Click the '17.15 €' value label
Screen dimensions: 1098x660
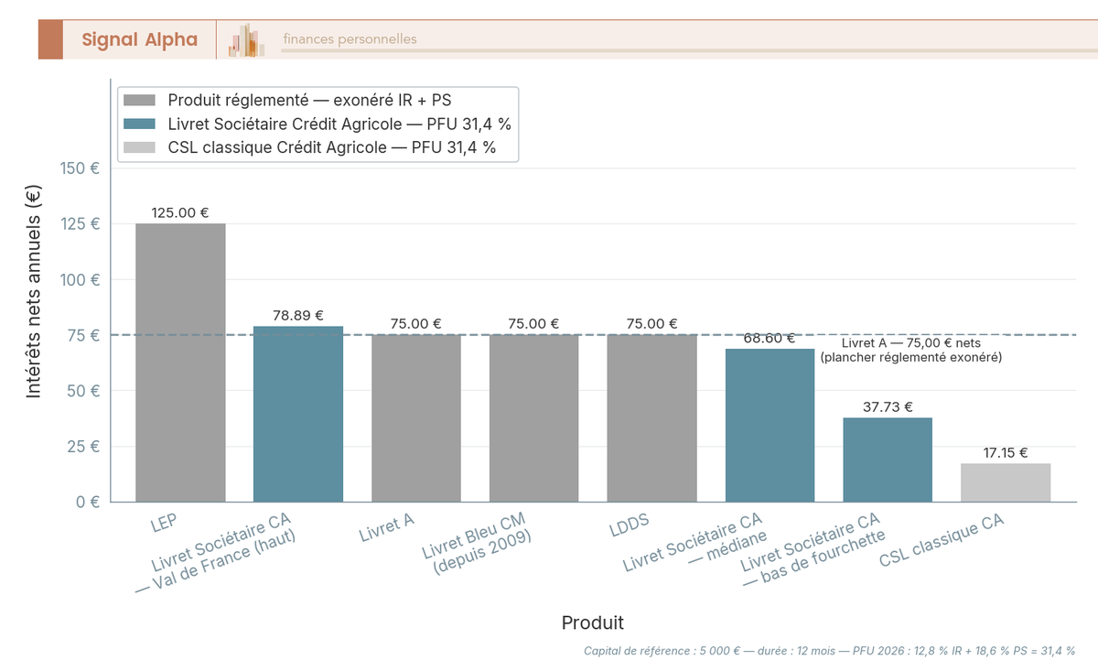(x=1006, y=452)
